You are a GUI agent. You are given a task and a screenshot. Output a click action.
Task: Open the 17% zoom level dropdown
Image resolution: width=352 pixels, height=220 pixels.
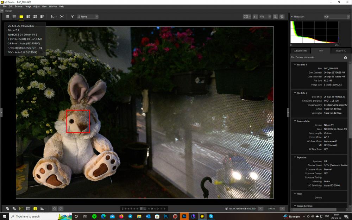(265, 17)
